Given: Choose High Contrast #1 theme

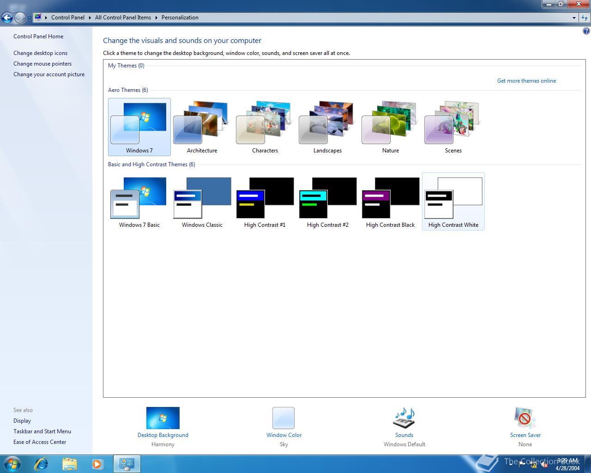Looking at the screenshot, I should (265, 201).
